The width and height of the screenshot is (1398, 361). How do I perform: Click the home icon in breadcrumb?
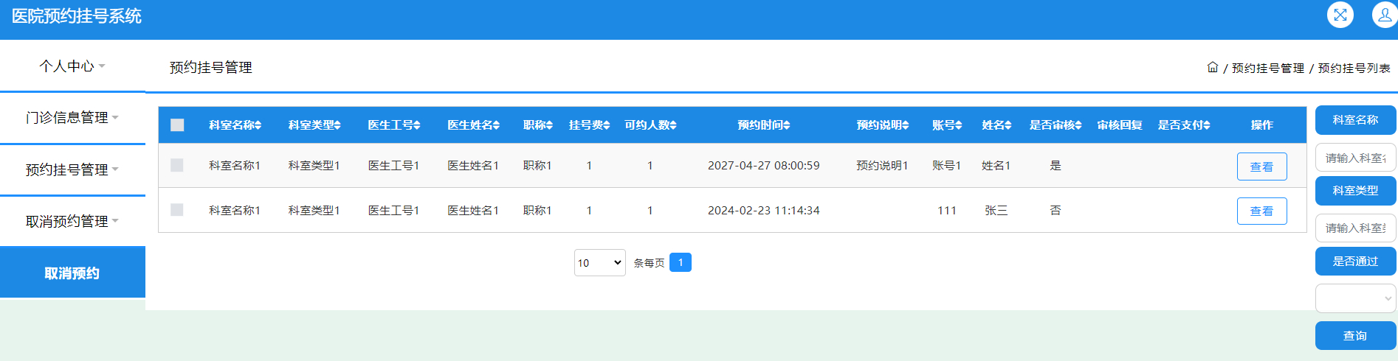pos(1213,67)
